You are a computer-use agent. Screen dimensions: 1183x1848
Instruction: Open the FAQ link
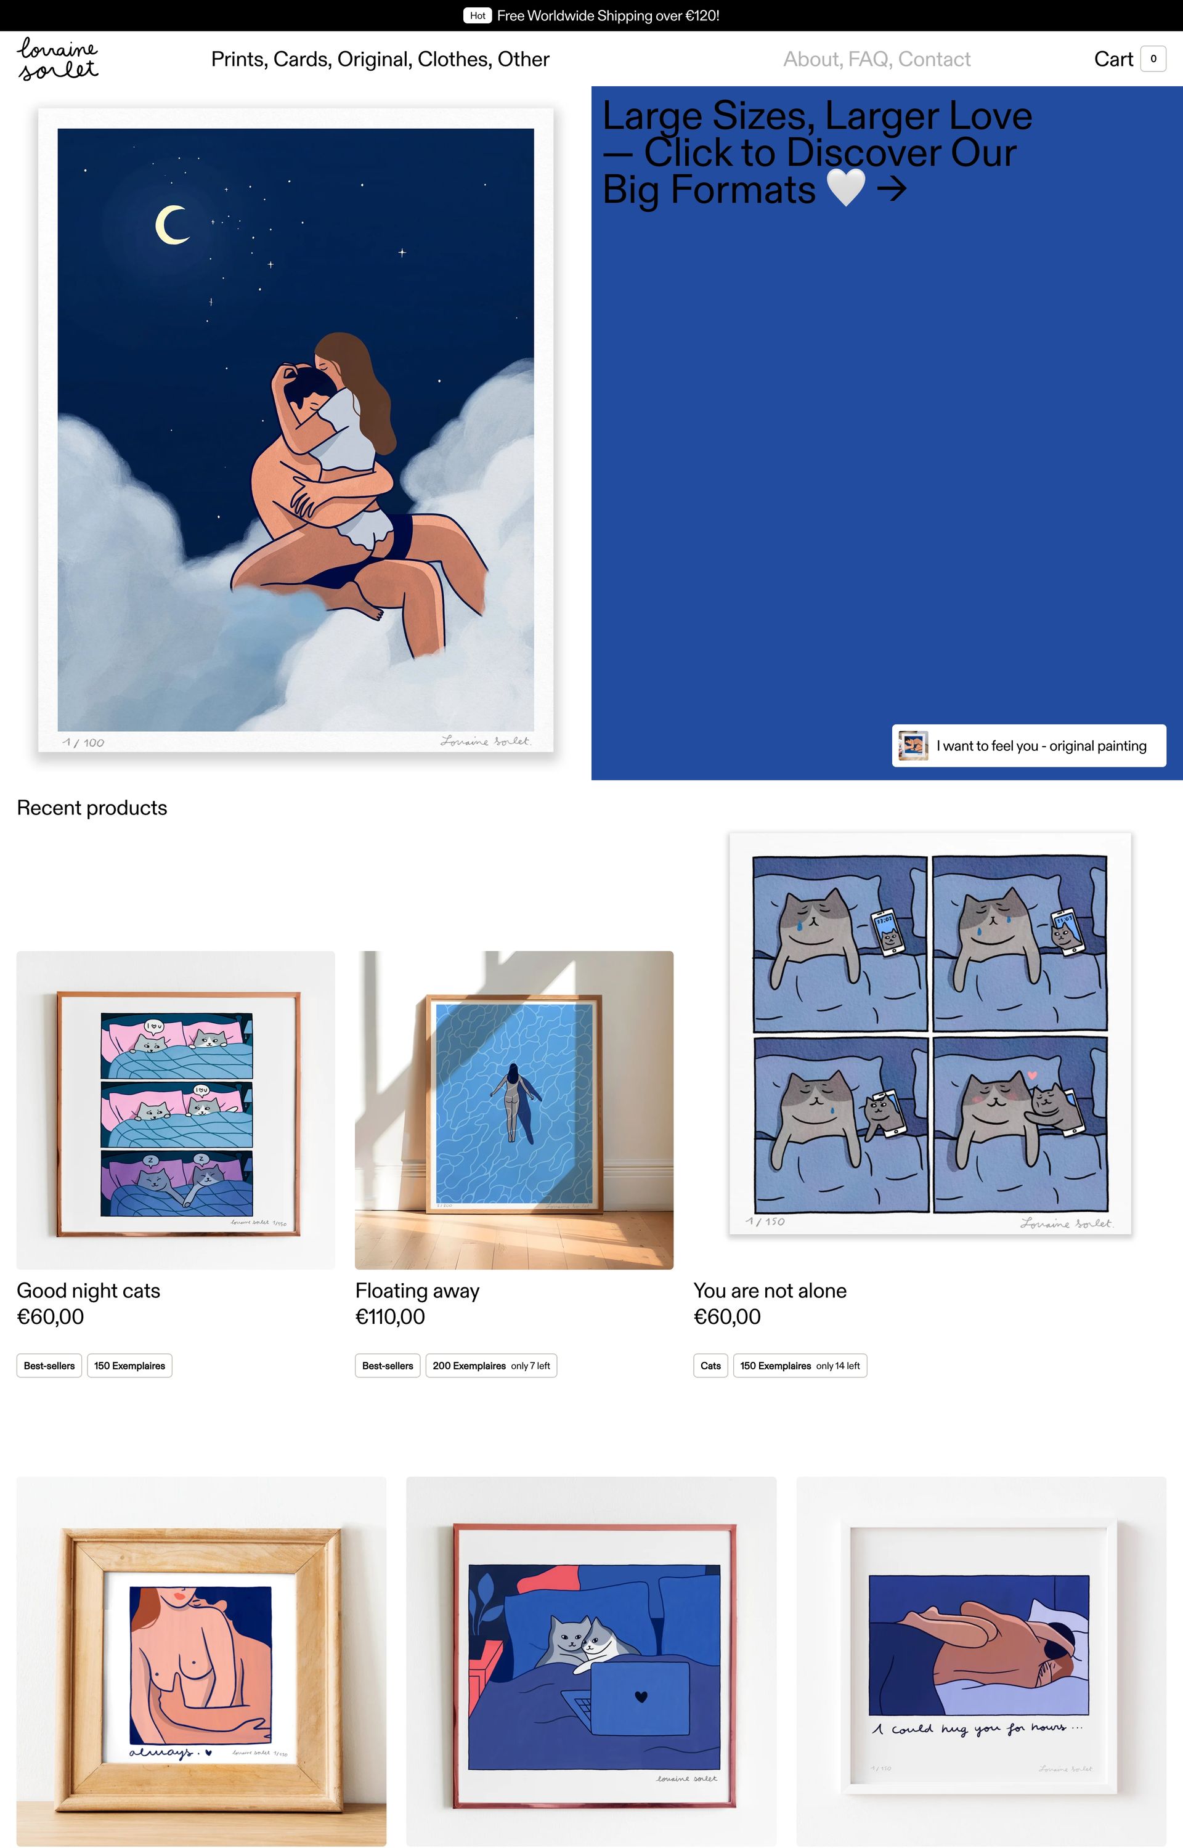[x=871, y=59]
